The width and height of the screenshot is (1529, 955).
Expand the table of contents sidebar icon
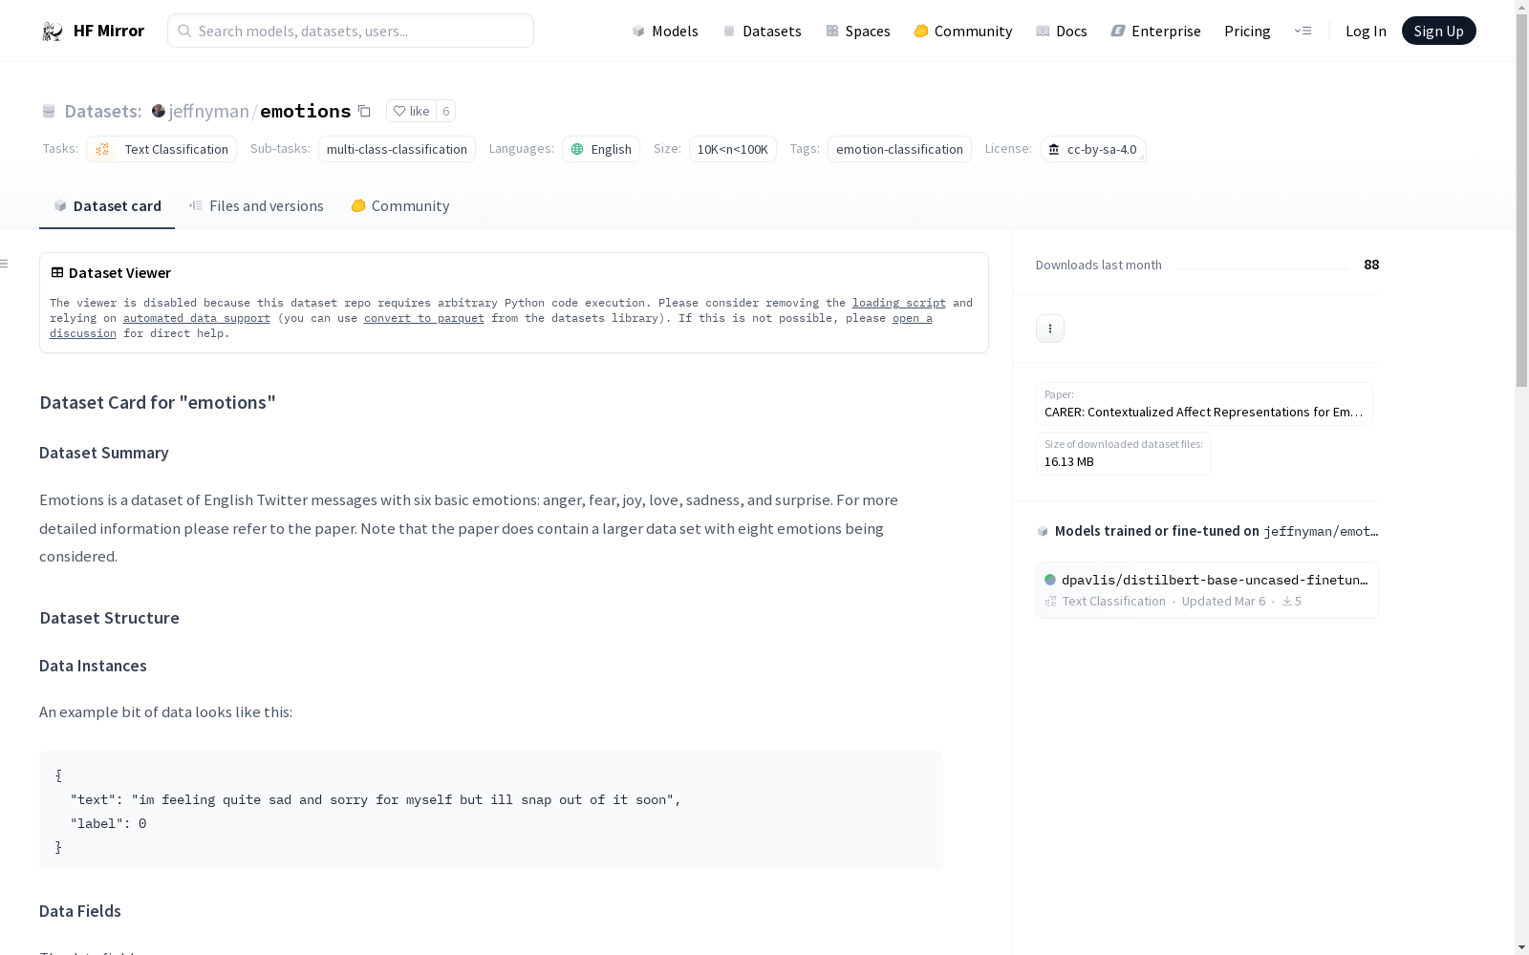click(x=5, y=264)
